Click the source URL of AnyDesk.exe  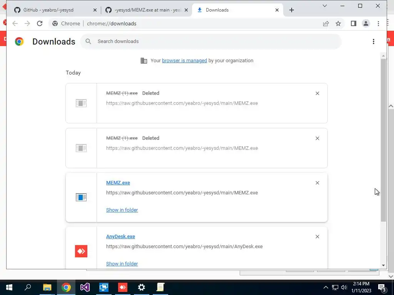(184, 247)
